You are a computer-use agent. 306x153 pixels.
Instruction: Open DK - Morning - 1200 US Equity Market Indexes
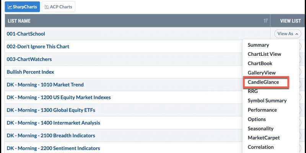tap(59, 98)
